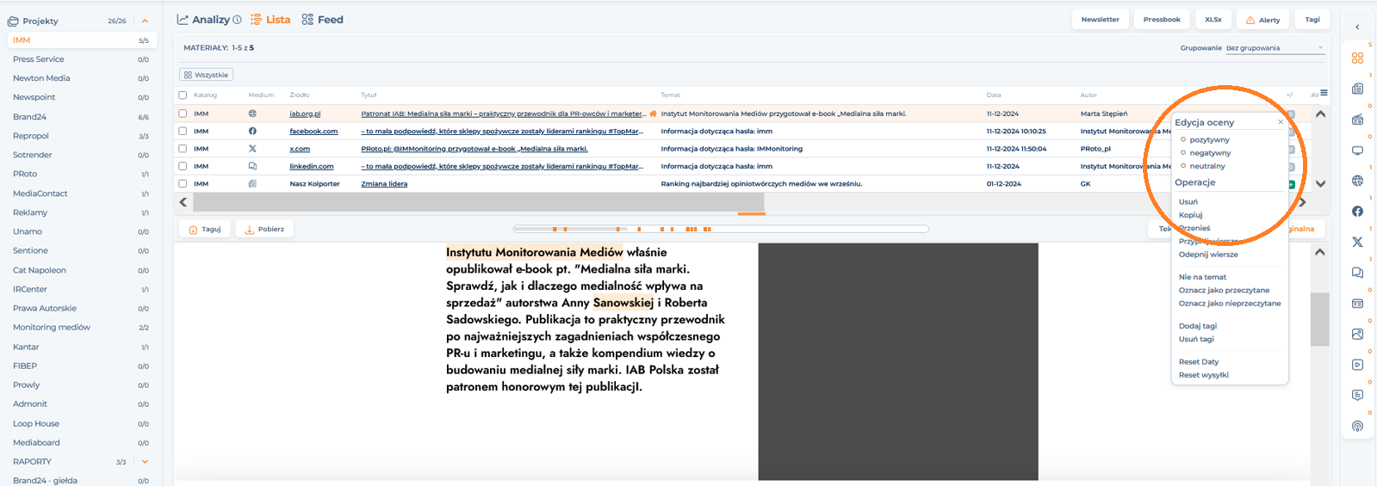1377x486 pixels.
Task: Tick the select-all header checkbox
Action: [183, 95]
